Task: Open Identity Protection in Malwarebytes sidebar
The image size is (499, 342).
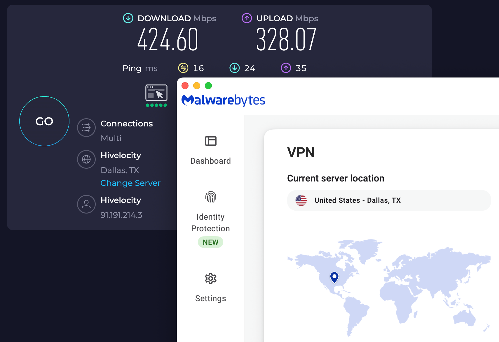Action: tap(210, 219)
